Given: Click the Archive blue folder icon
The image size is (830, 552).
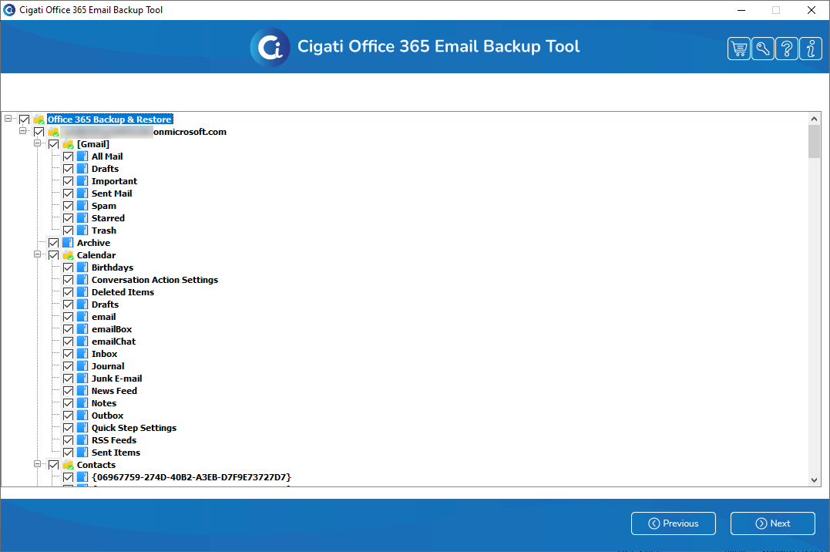Looking at the screenshot, I should pyautogui.click(x=68, y=243).
